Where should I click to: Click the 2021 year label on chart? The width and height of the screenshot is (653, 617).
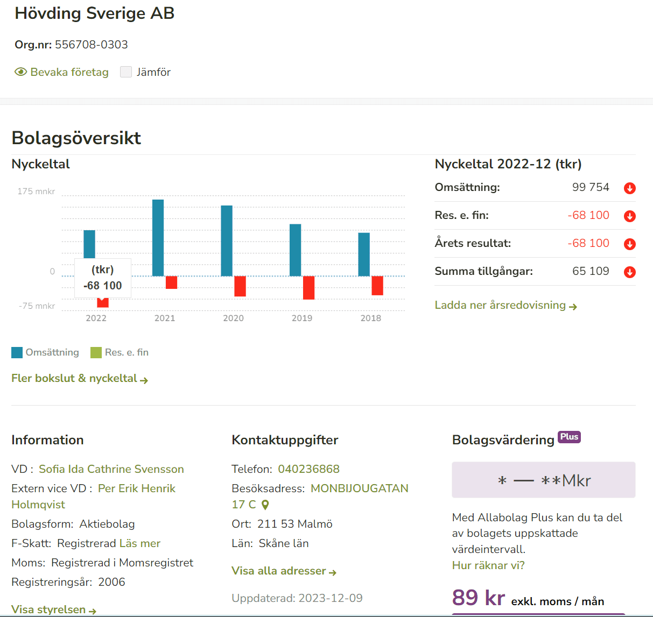(x=165, y=318)
